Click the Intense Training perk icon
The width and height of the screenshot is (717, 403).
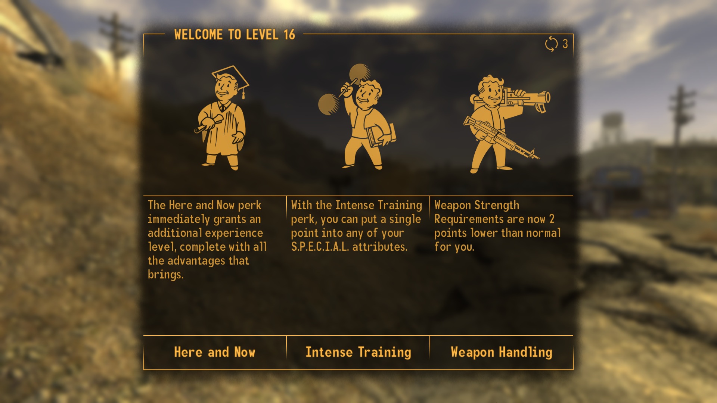[x=358, y=117]
